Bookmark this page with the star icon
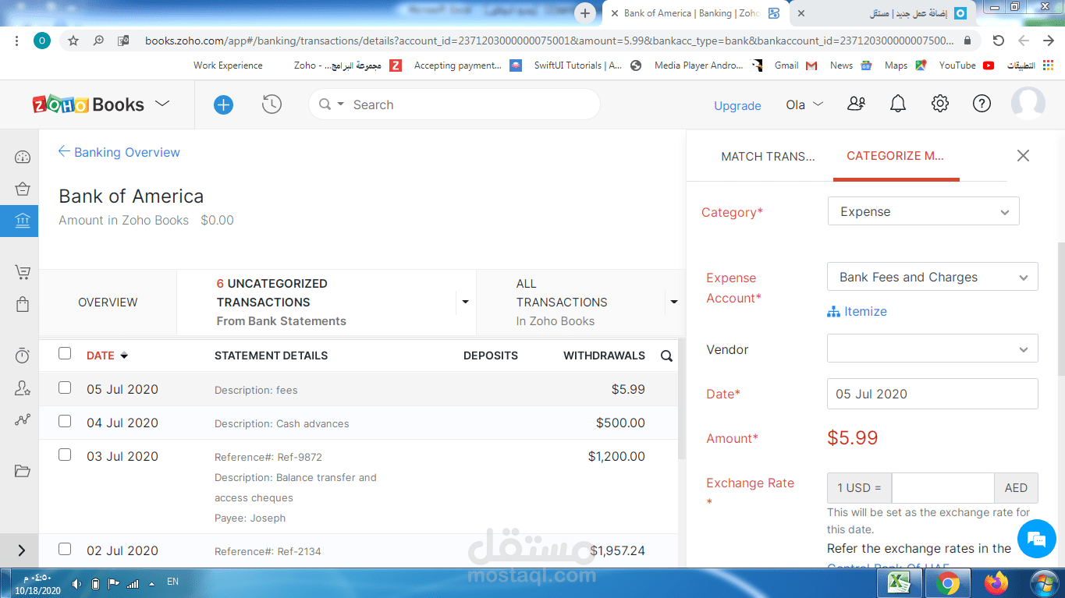 73,41
